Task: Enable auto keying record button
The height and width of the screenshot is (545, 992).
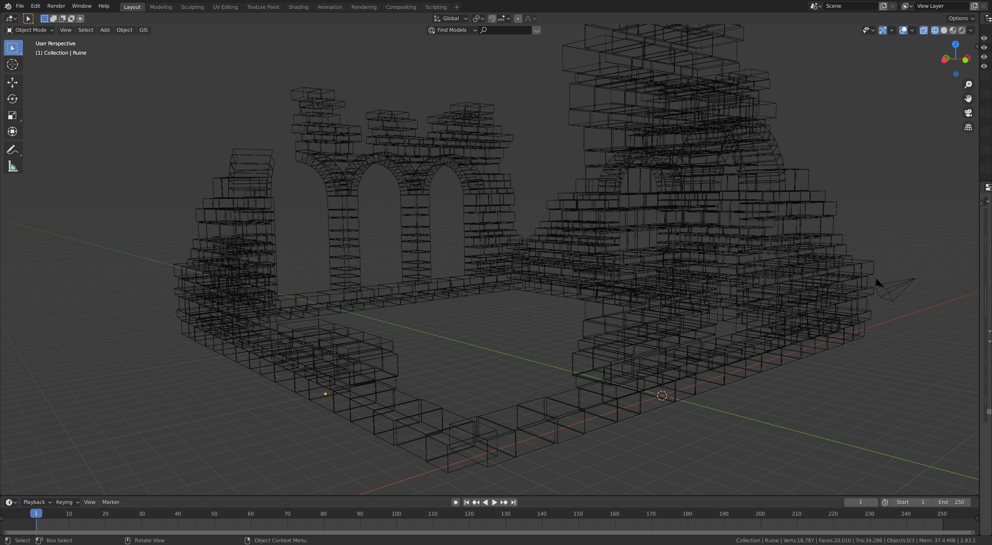Action: (x=455, y=502)
